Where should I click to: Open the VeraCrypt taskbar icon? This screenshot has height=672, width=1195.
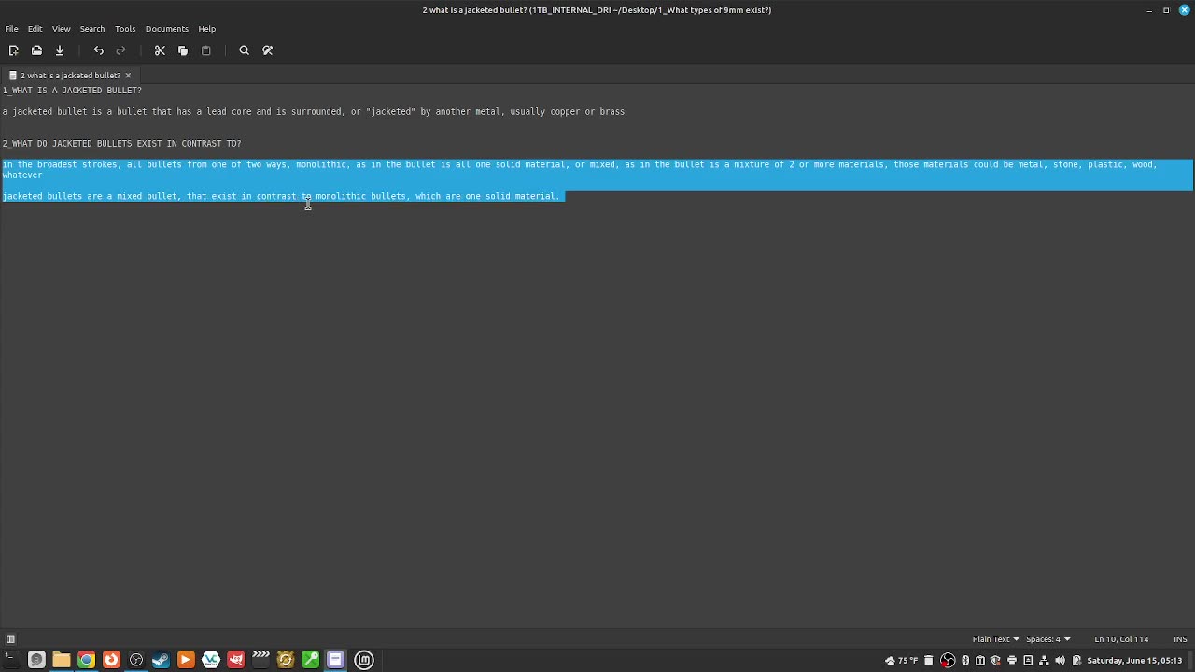pyautogui.click(x=211, y=660)
